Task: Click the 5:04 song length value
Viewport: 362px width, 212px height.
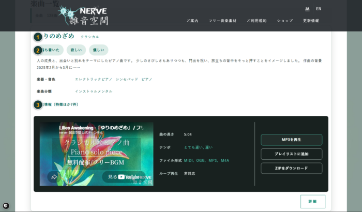Action: (x=188, y=134)
